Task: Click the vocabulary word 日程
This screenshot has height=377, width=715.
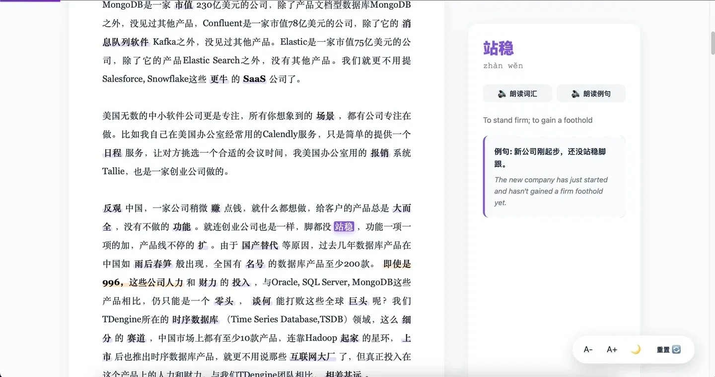Action: [113, 153]
